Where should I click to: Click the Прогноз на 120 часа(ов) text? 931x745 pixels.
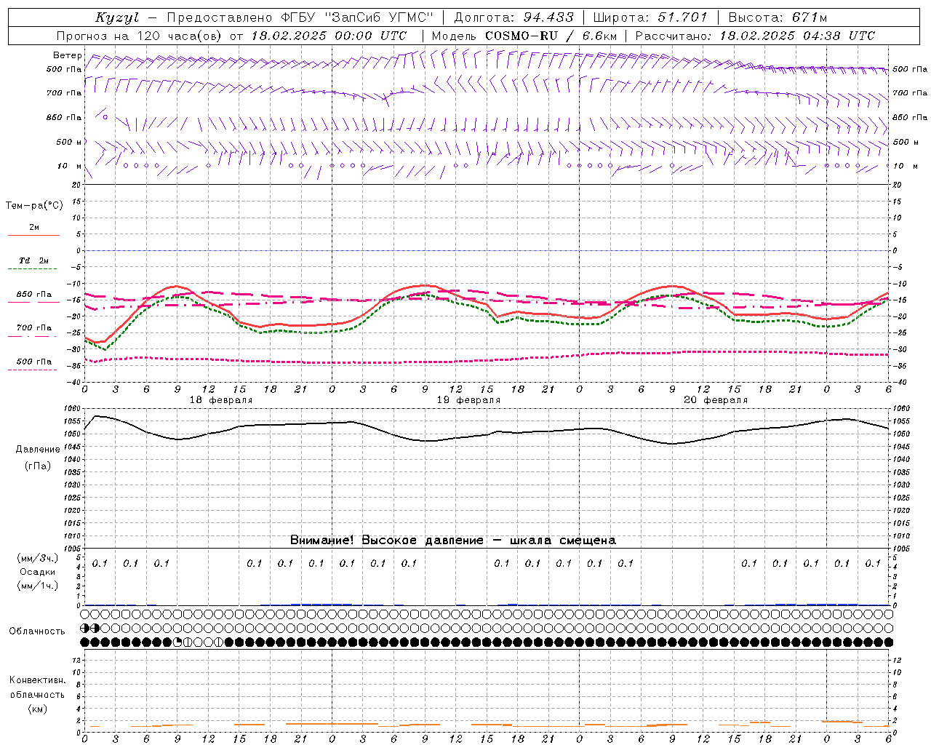(x=140, y=36)
